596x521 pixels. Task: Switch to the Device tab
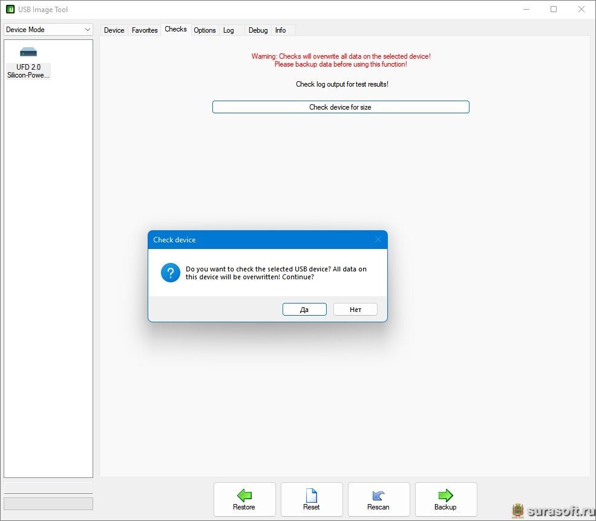(x=114, y=30)
